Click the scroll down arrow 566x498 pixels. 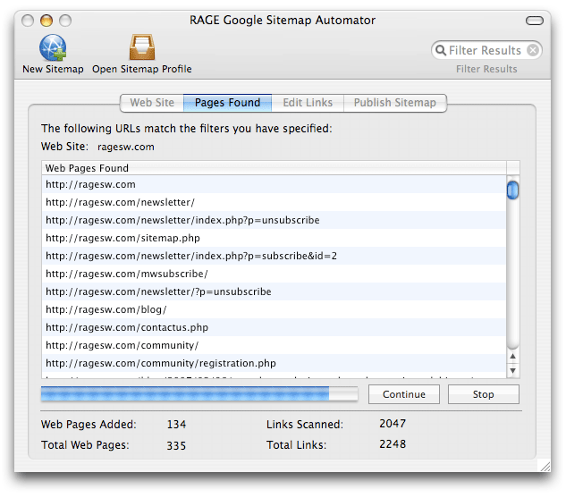[x=512, y=371]
